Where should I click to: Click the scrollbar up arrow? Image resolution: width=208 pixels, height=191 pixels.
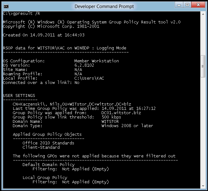[x=203, y=14]
